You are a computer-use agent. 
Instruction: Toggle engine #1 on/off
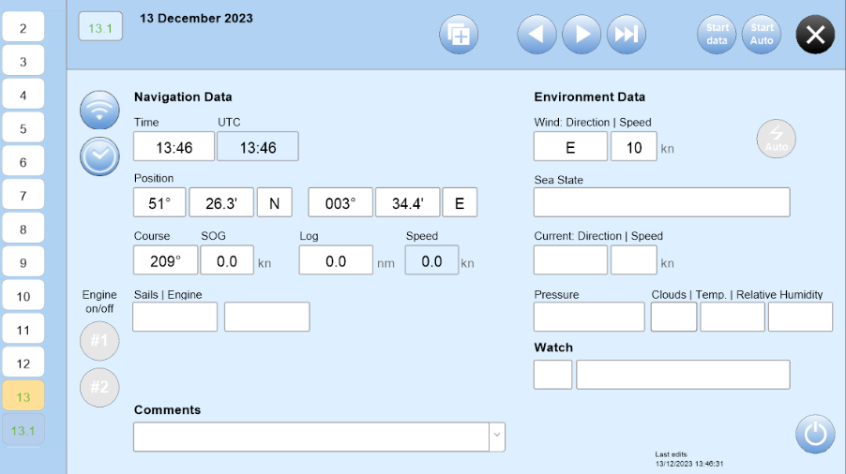tap(99, 340)
